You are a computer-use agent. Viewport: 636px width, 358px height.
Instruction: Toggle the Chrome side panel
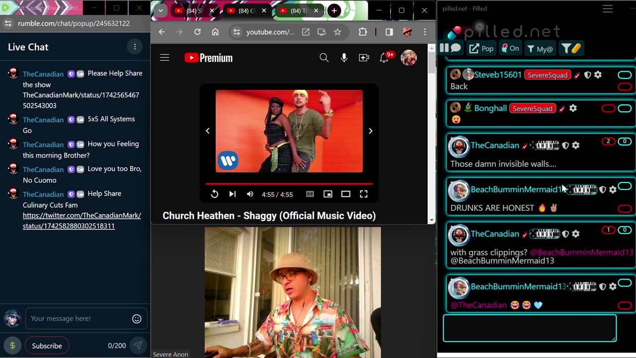point(389,32)
